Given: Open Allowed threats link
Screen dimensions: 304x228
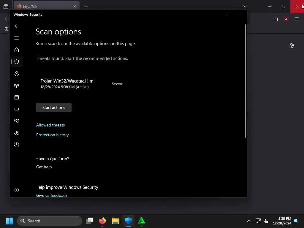Looking at the screenshot, I should click(x=50, y=125).
